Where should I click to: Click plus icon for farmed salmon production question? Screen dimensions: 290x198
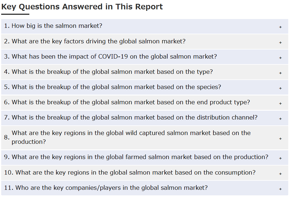[x=280, y=158]
